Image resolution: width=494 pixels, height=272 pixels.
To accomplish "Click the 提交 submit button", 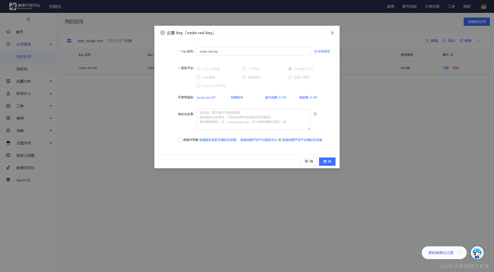I will pyautogui.click(x=327, y=162).
